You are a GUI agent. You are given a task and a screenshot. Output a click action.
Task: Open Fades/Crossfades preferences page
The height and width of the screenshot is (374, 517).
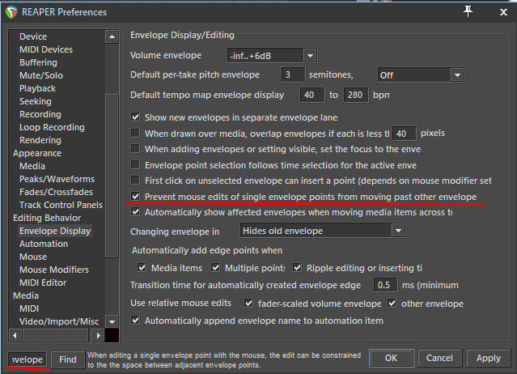56,192
